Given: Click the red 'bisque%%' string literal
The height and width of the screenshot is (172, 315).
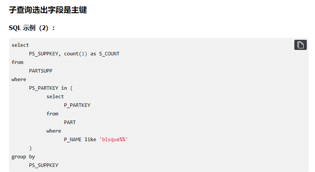Looking at the screenshot, I should 114,140.
